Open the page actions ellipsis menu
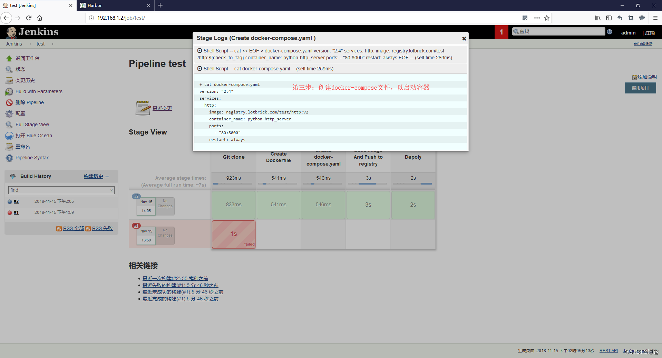 [536, 18]
